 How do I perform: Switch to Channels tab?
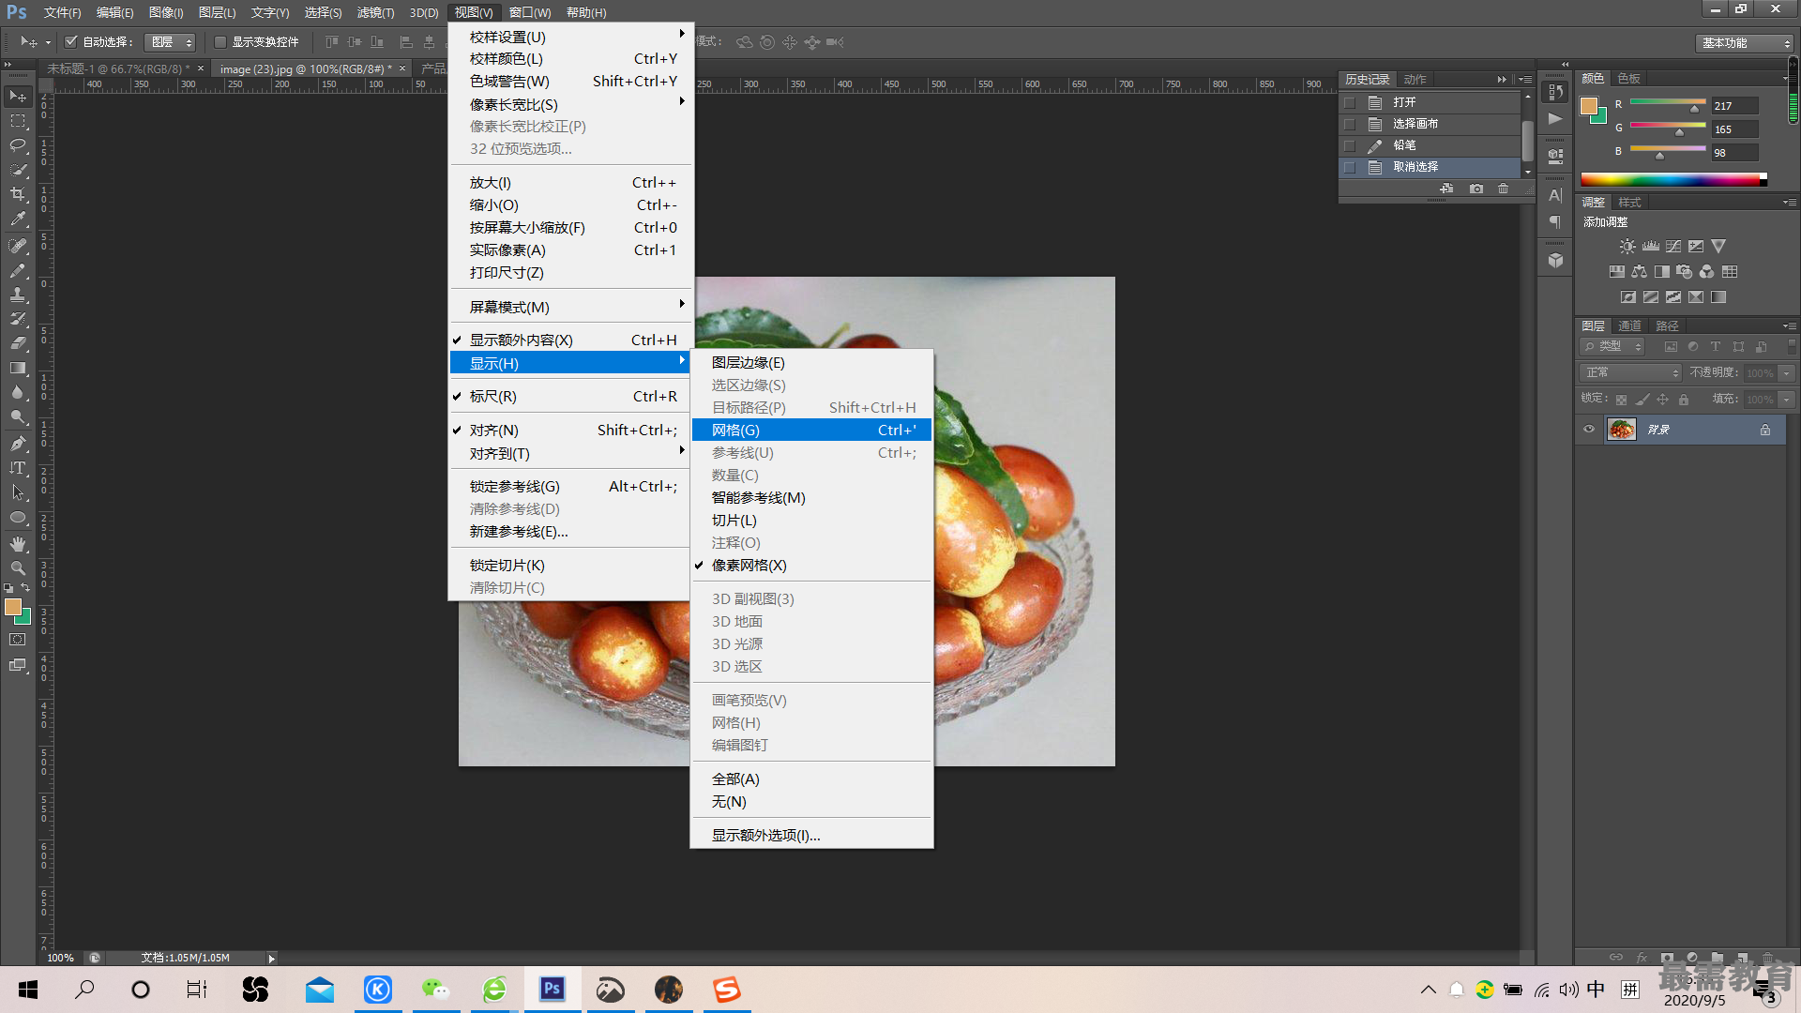[1630, 325]
